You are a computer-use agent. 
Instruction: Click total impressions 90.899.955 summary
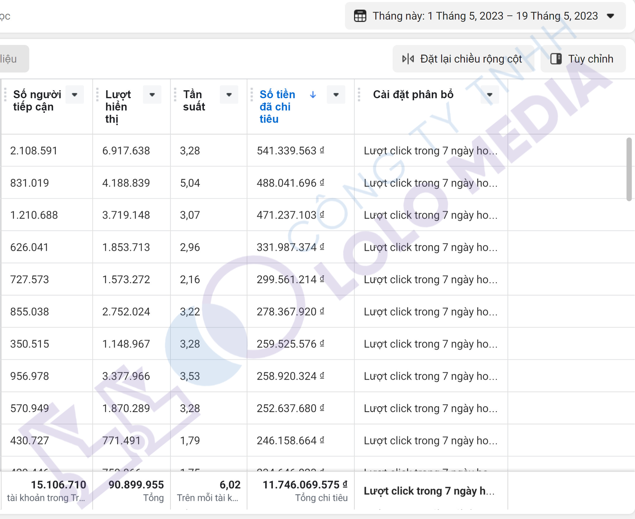[136, 485]
